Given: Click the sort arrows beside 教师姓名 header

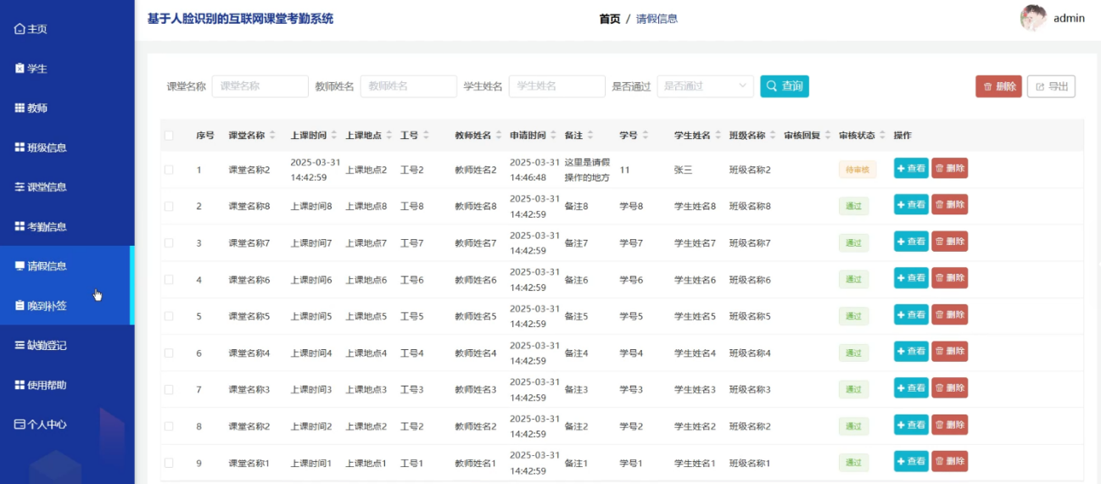Looking at the screenshot, I should point(500,136).
